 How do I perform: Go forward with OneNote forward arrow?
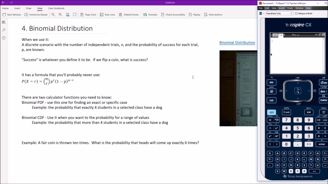pos(11,3)
